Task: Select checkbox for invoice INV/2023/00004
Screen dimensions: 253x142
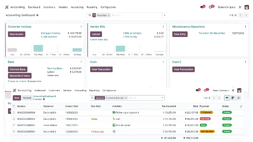Action: tap(14, 112)
